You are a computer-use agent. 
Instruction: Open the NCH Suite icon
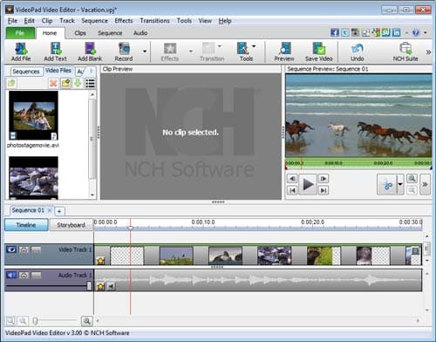pyautogui.click(x=405, y=51)
